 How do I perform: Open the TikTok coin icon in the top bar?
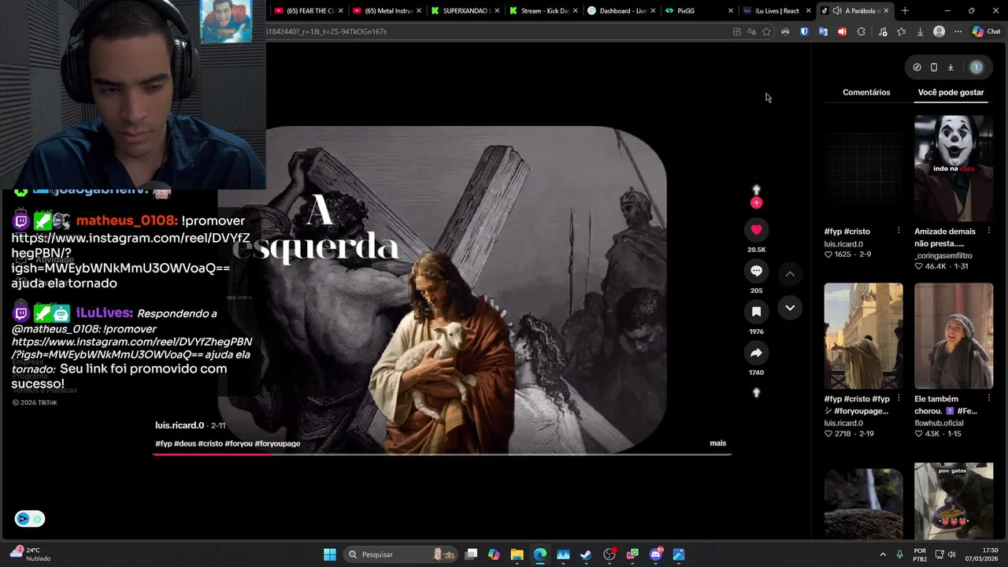click(917, 68)
